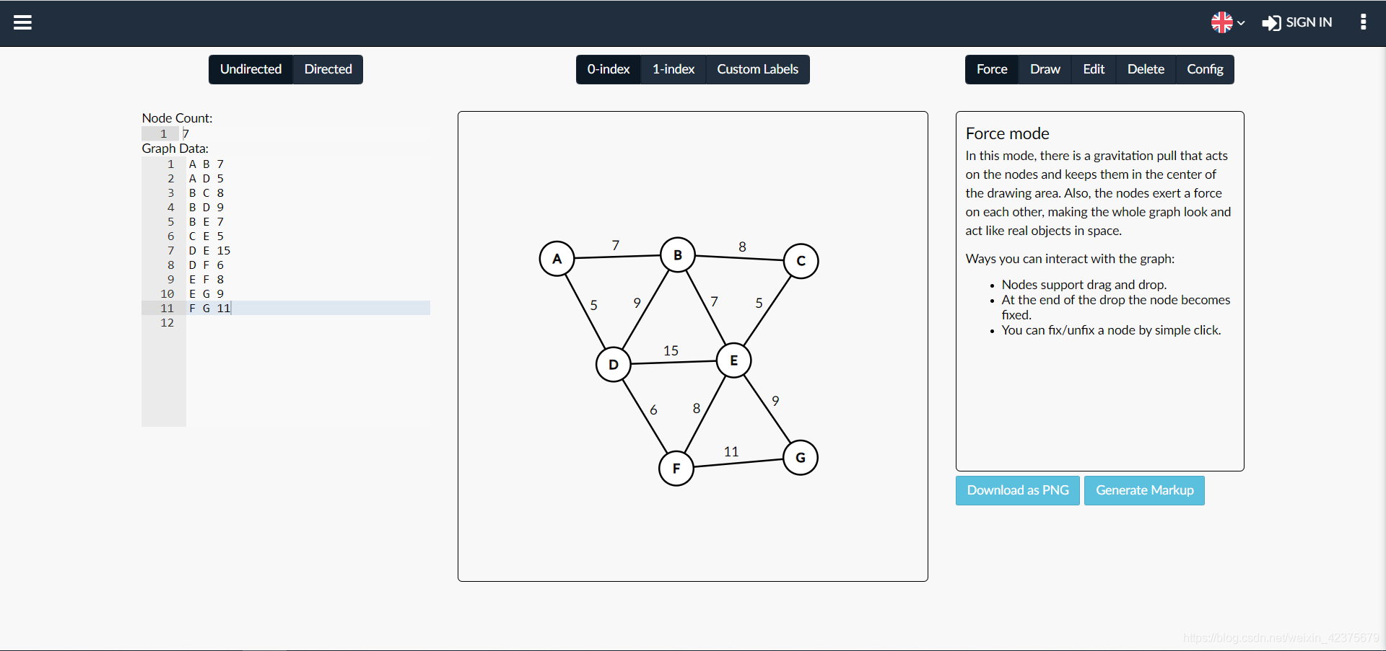Switch to 0-index labeling

609,69
